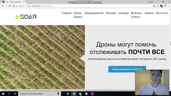Open Лексемы menu item
Screen dimensions: 171x96
click(x=111, y=13)
